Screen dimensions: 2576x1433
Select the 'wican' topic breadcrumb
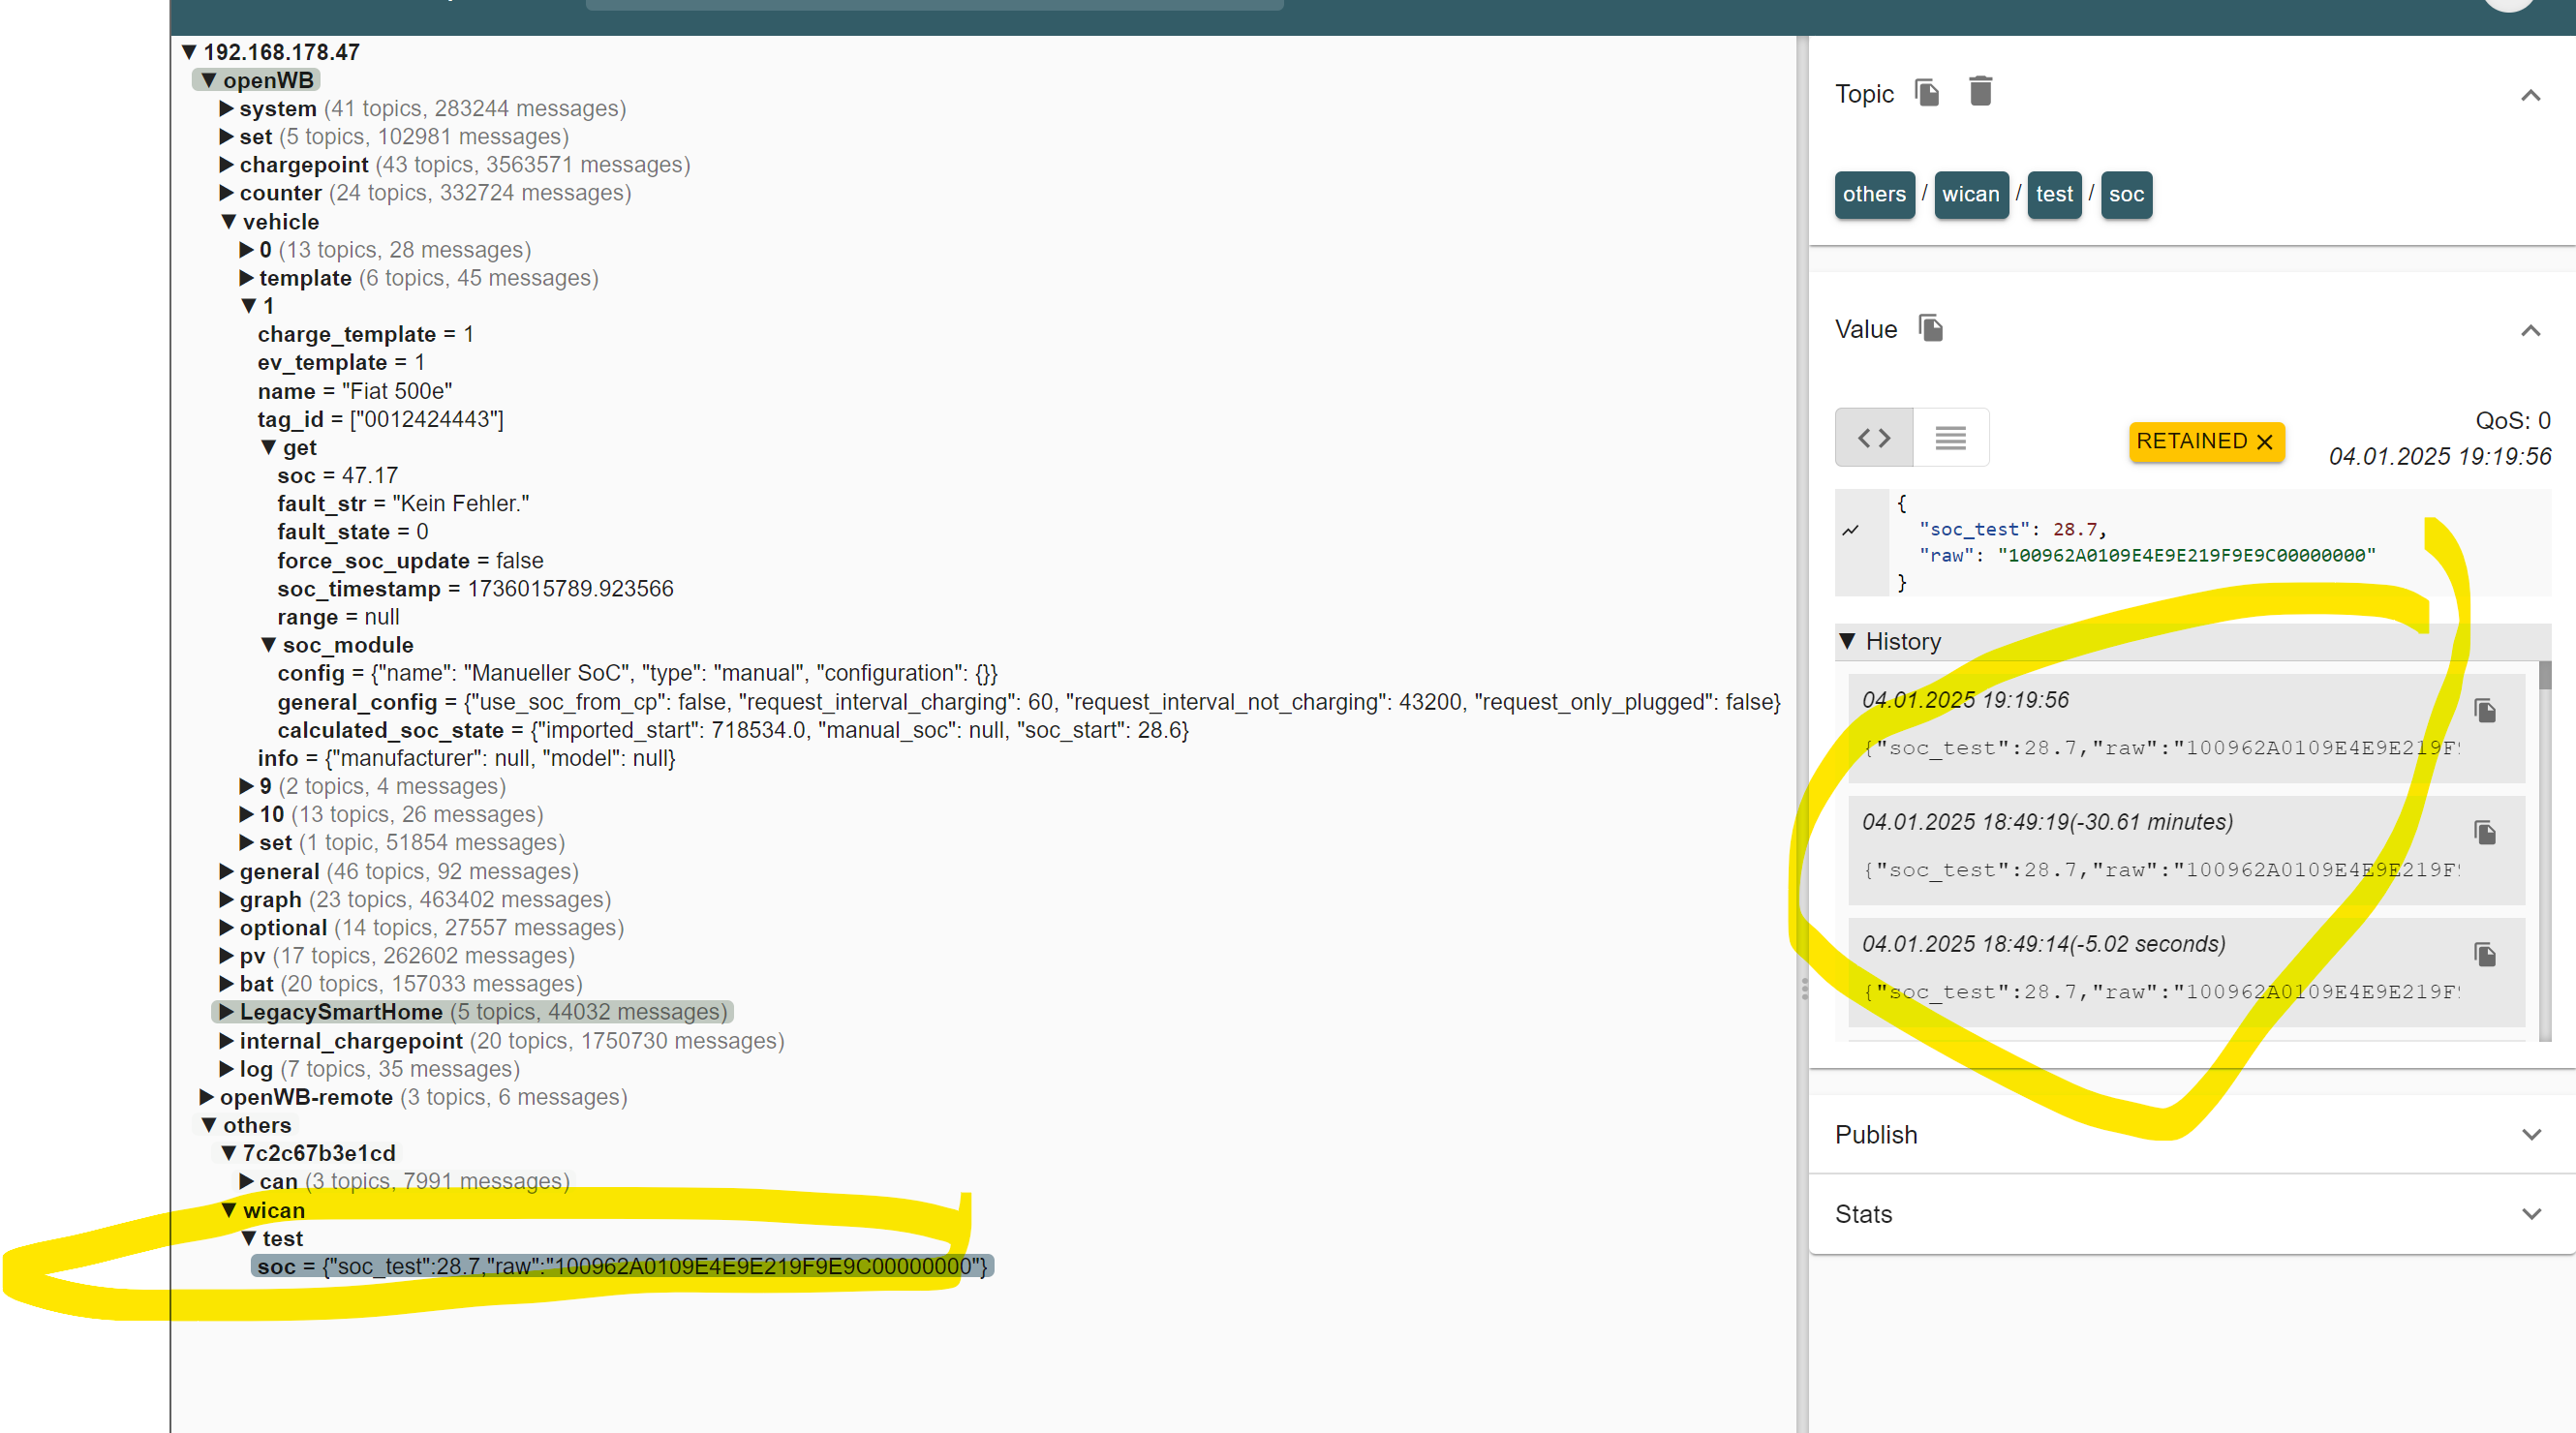point(1970,195)
